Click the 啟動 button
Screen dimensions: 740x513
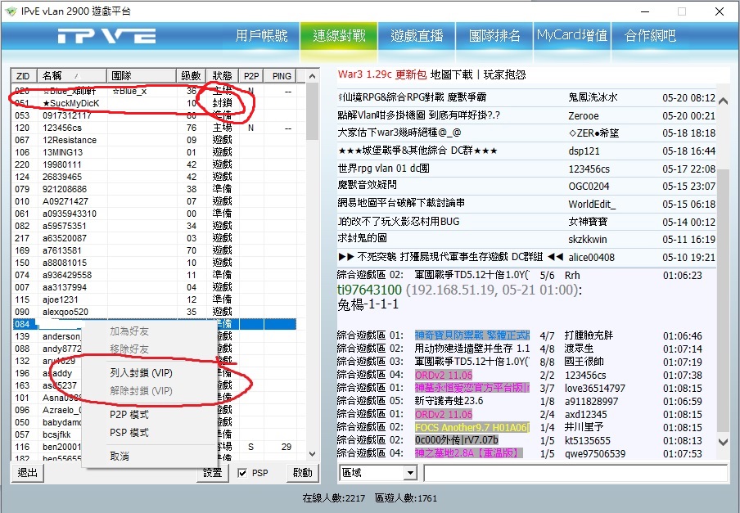[x=303, y=472]
